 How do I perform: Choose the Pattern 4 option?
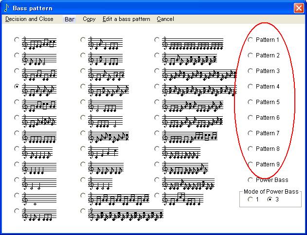pos(251,87)
